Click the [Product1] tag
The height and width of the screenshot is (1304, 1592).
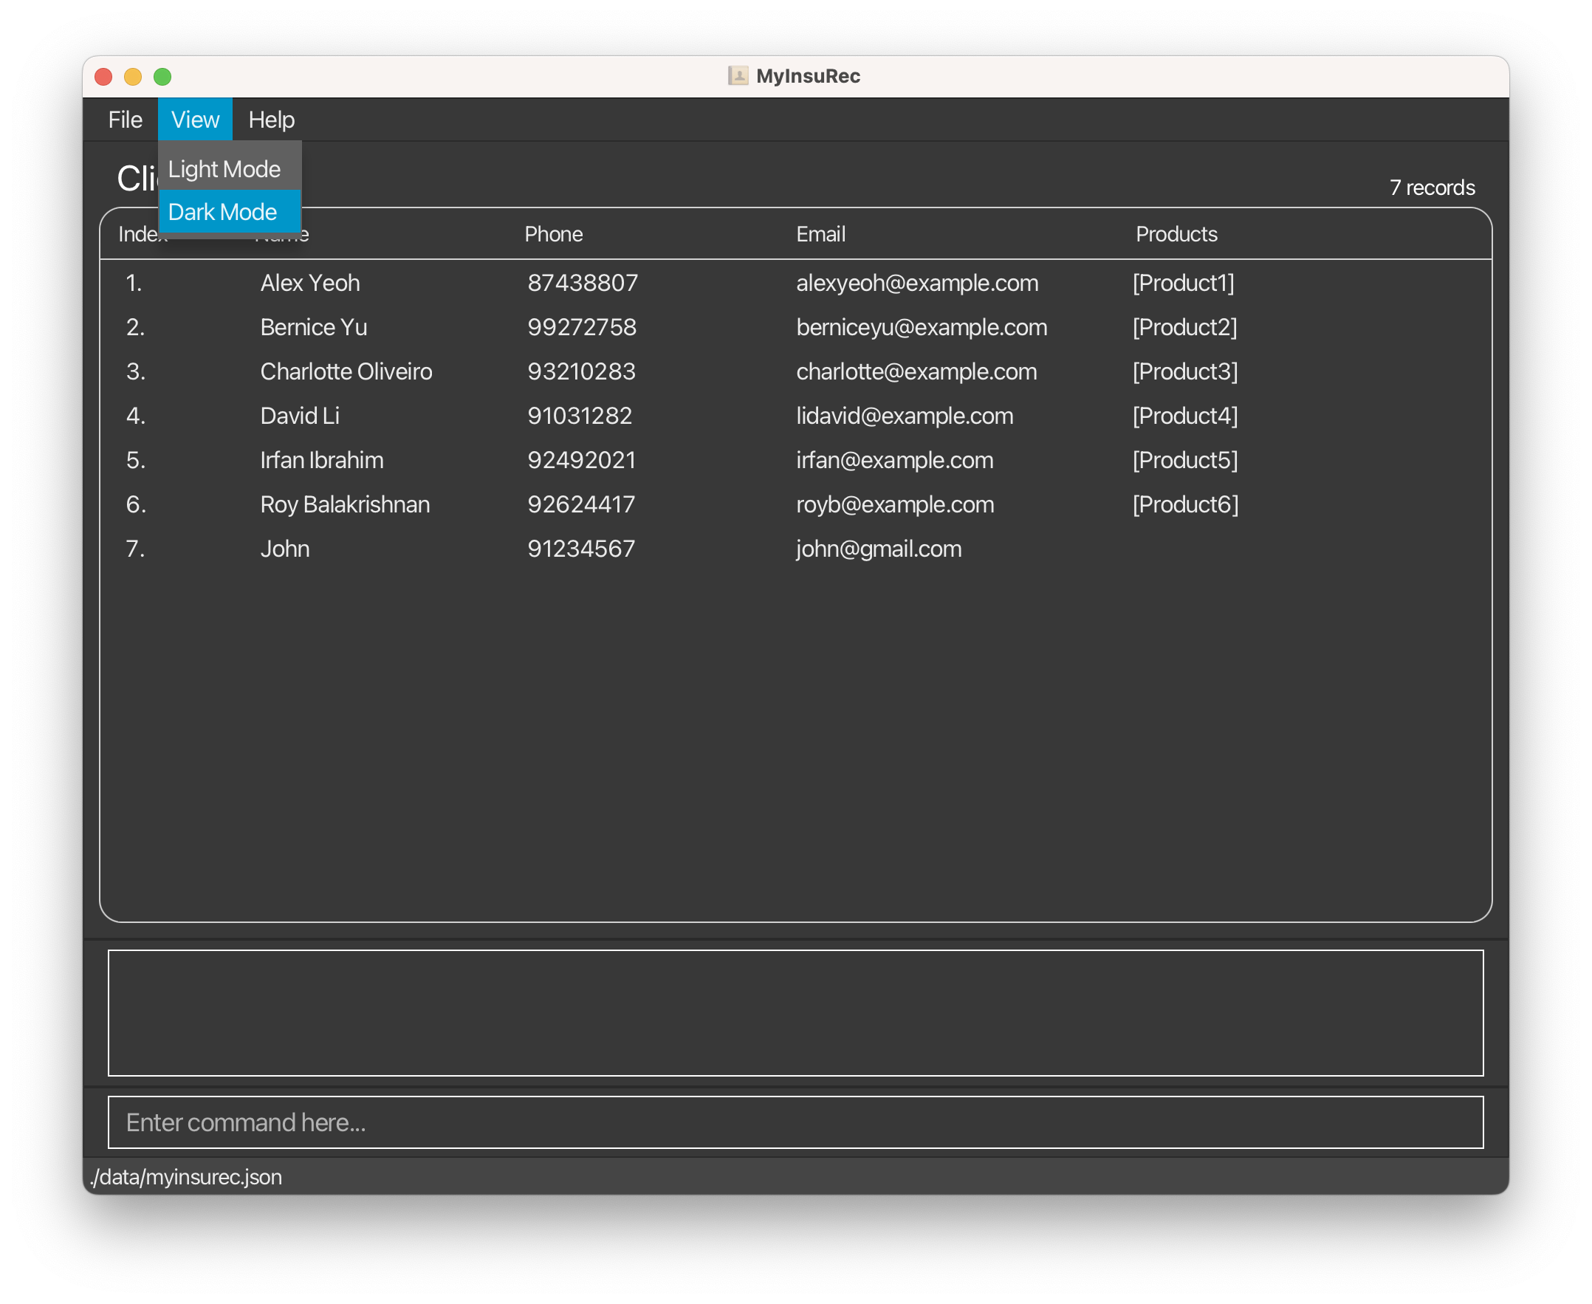tap(1184, 284)
